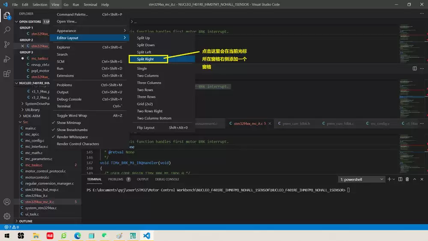The image size is (428, 241).
Task: Kill terminal with the trash icon
Action: (x=407, y=179)
